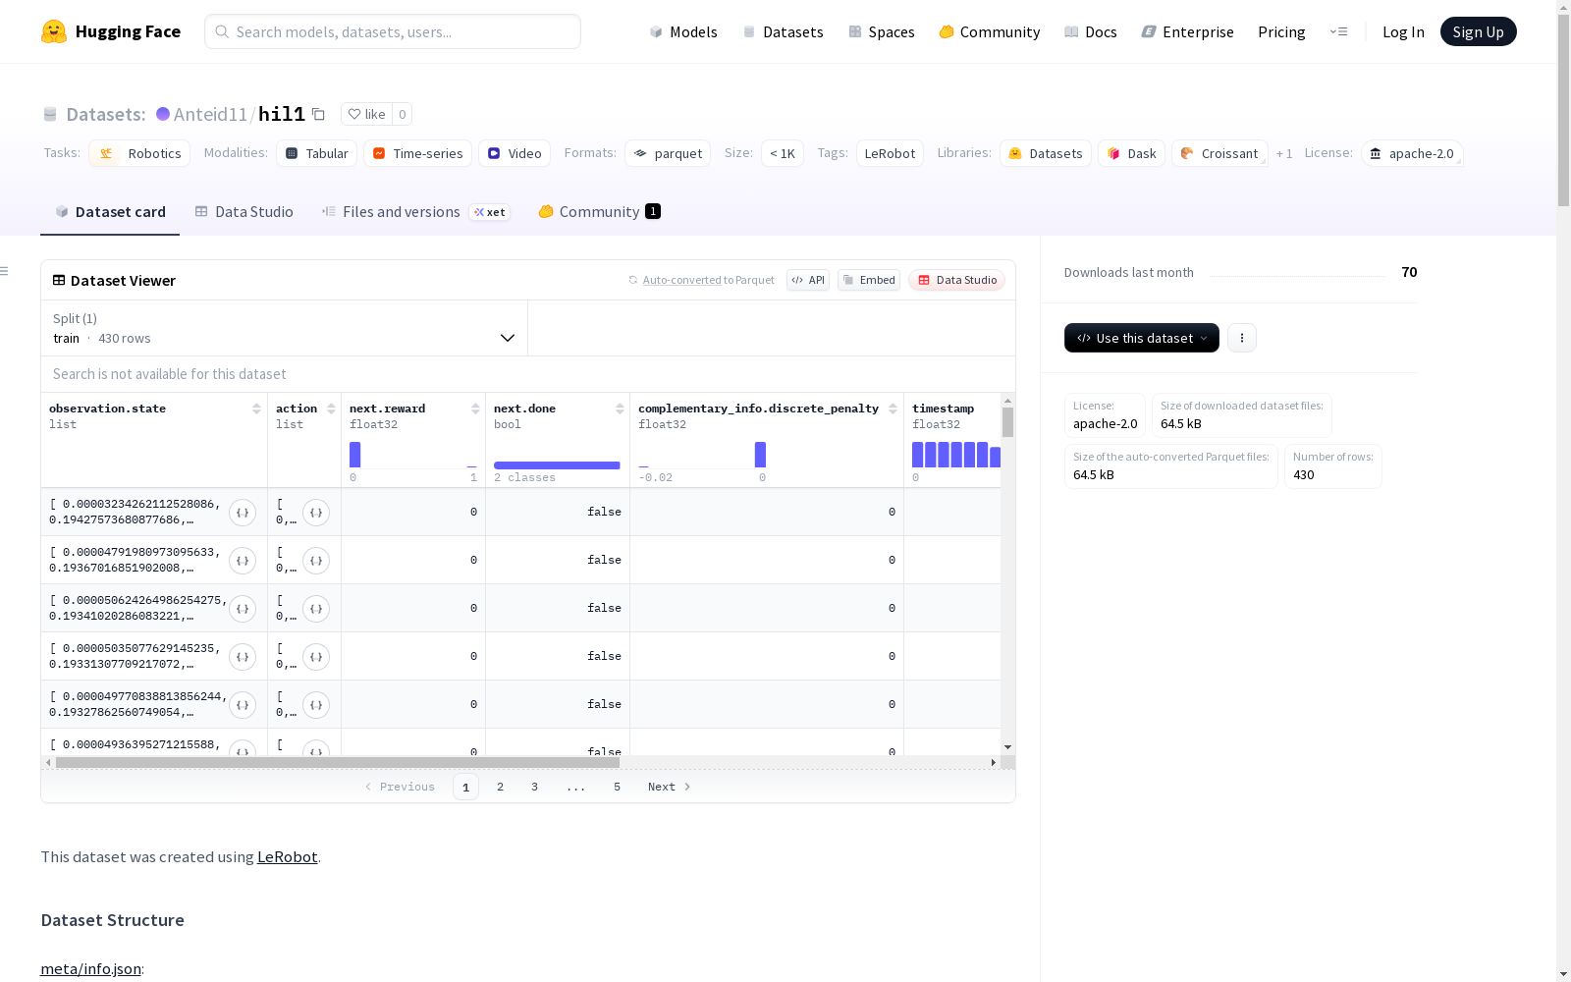Expand action JSON in the first row
Viewport: 1571px width, 982px height.
316,513
